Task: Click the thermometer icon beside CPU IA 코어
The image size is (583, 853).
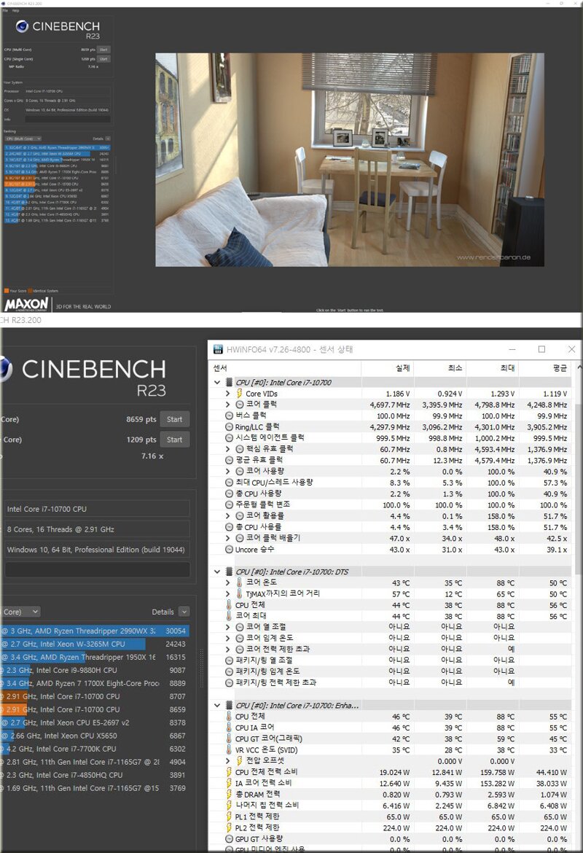Action: pyautogui.click(x=229, y=728)
